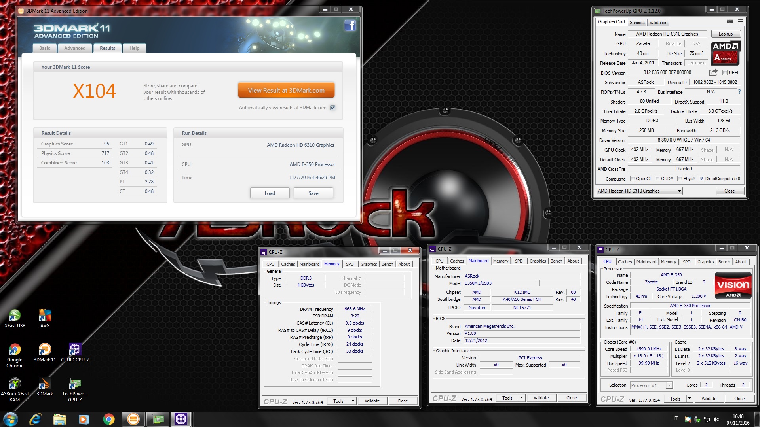Select SPD tab in the Memory CPU-Z window
Viewport: 760px width, 427px height.
[350, 264]
